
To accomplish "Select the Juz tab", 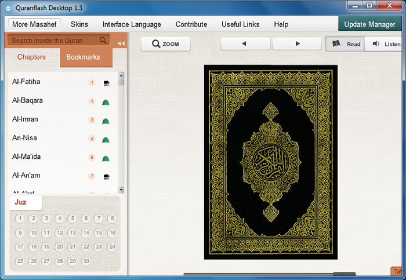I will tap(26, 202).
